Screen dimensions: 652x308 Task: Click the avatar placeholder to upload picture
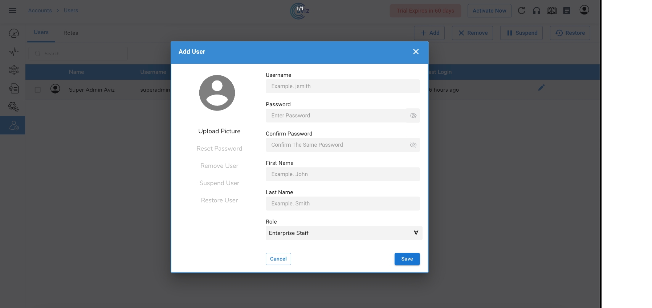pos(217,93)
